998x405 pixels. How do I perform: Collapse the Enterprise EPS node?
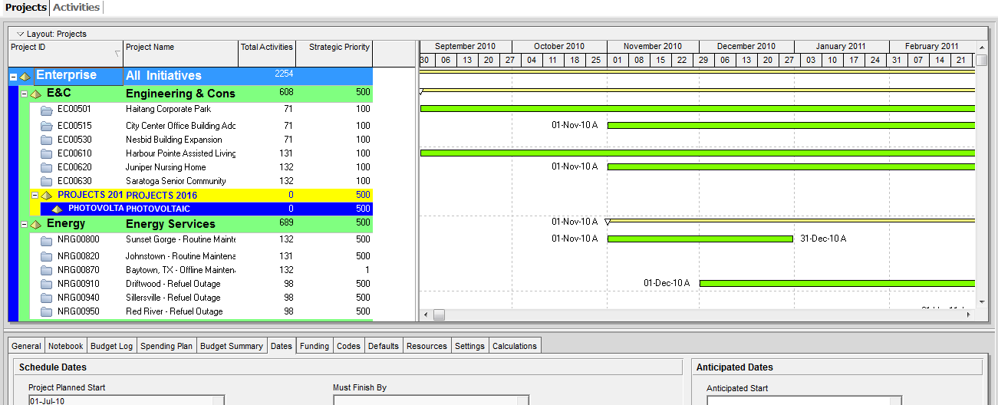pos(13,77)
